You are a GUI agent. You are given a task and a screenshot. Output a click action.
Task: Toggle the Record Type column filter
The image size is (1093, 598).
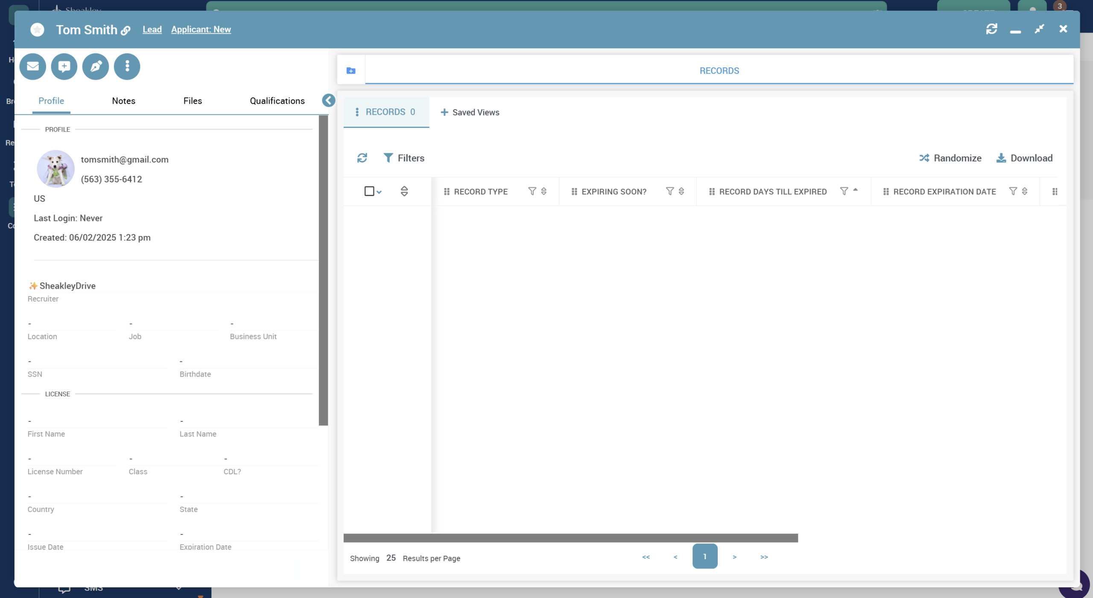coord(532,192)
